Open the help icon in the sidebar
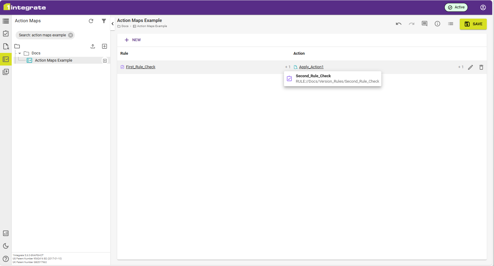Image resolution: width=494 pixels, height=266 pixels. (6, 259)
